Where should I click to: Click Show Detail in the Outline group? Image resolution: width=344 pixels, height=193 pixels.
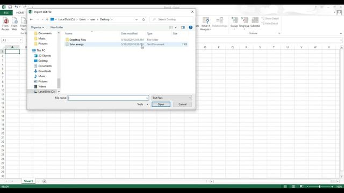270,18
